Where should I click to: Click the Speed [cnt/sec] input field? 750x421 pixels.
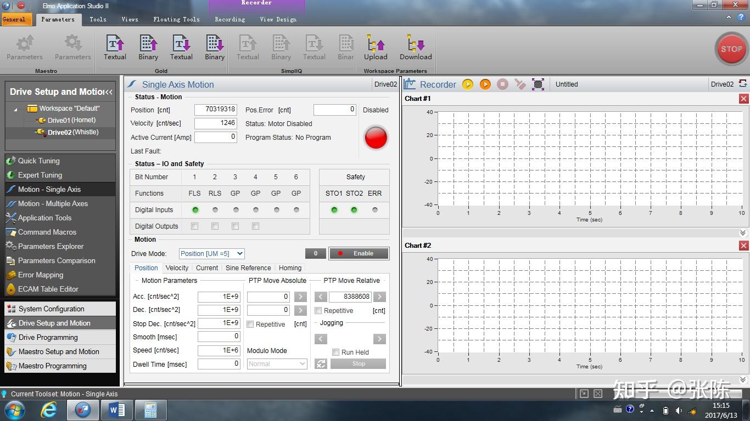(x=219, y=350)
